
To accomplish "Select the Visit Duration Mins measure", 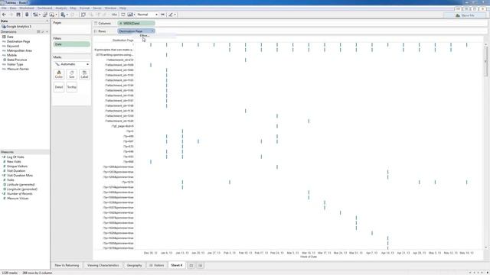I will 20,176.
